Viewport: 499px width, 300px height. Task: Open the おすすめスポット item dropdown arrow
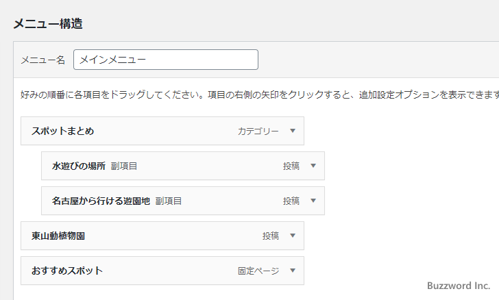pos(292,271)
